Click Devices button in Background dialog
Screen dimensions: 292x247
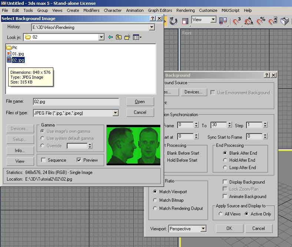pos(193,92)
